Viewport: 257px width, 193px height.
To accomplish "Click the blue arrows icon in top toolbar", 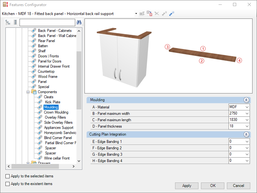I will 172,14.
